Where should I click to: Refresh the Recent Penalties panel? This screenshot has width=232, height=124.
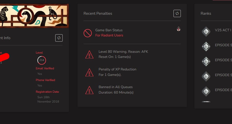tap(177, 13)
